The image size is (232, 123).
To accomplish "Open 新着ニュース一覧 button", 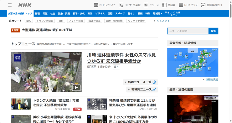I will [140, 82].
